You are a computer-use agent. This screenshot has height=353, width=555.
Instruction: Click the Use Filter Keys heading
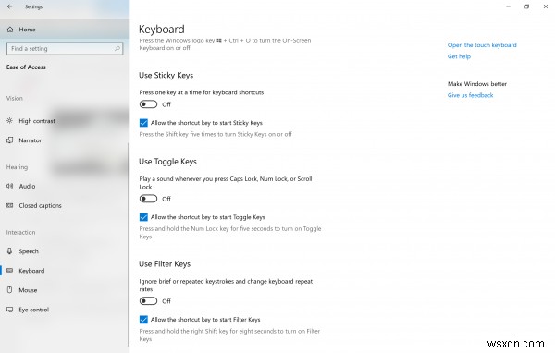click(x=165, y=264)
